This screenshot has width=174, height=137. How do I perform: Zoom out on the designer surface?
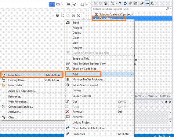(x=78, y=16)
